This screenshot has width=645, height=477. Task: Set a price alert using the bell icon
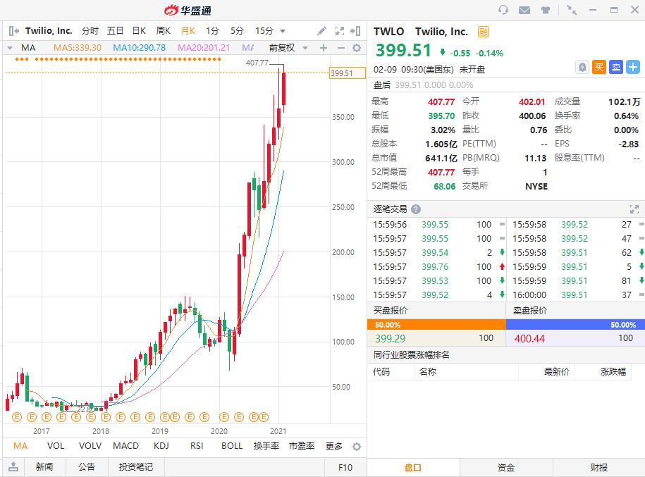click(583, 66)
